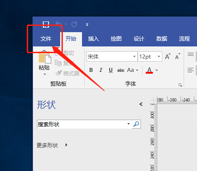Click the Save icon in quick access toolbar
197x171 pixels.
tap(46, 24)
